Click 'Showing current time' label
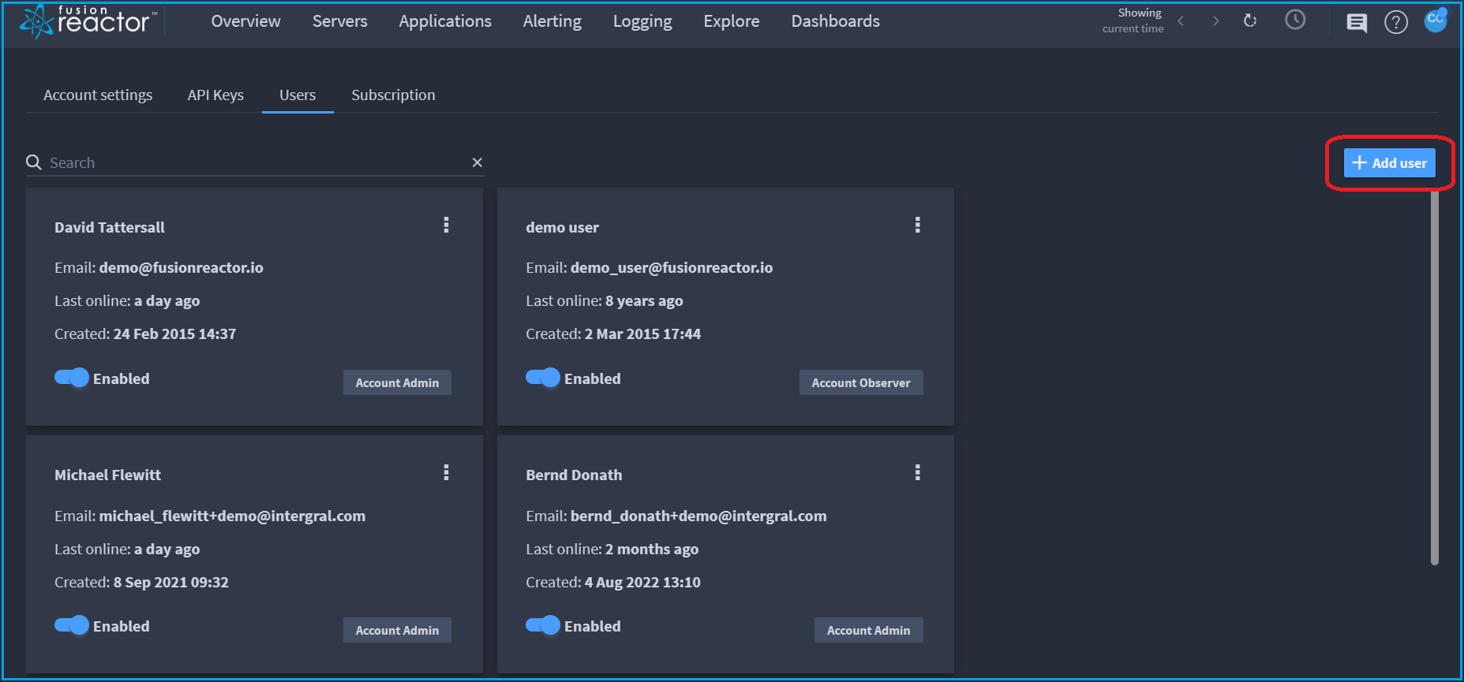Image resolution: width=1464 pixels, height=682 pixels. [1133, 20]
